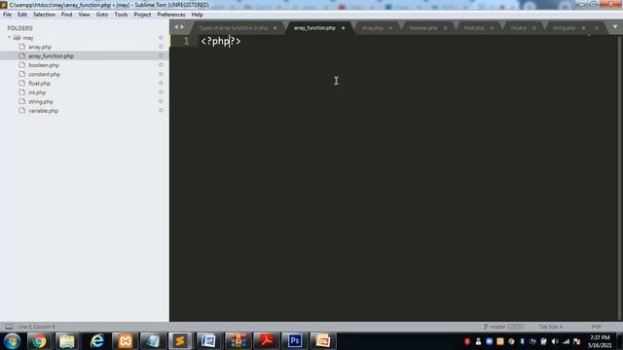Open Photoshop from the taskbar
The height and width of the screenshot is (350, 623).
pos(294,341)
